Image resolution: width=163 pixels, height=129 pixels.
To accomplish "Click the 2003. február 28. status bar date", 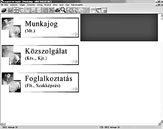I will click(x=10, y=127).
